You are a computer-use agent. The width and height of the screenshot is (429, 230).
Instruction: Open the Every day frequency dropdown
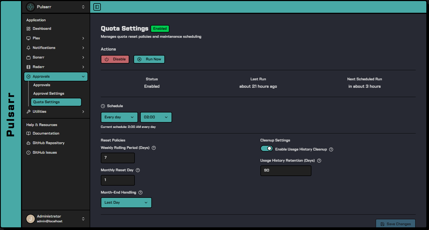tap(119, 117)
